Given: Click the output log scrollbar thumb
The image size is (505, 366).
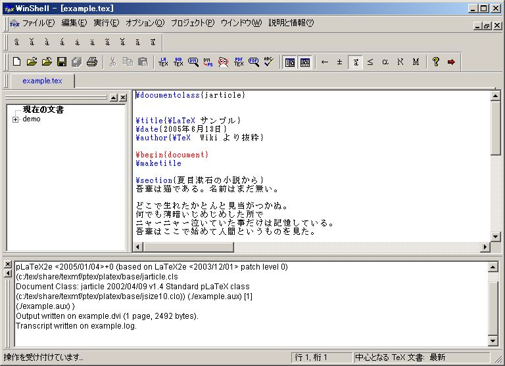Looking at the screenshot, I should tap(493, 307).
